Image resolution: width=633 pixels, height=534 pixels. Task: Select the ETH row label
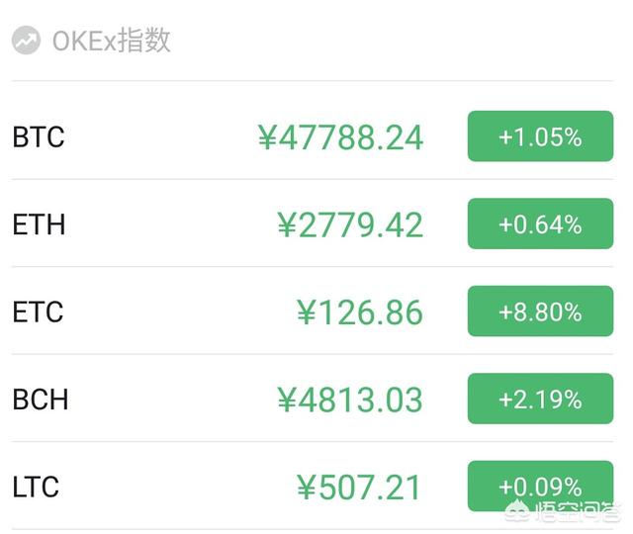[x=39, y=224]
